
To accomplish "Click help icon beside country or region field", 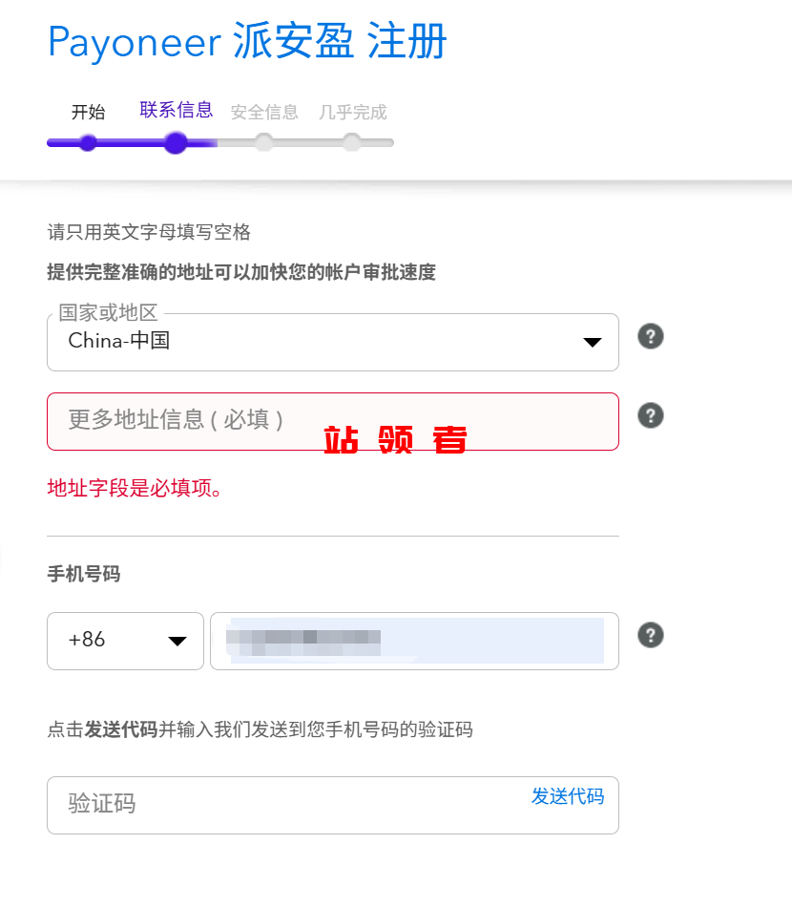I will pyautogui.click(x=651, y=337).
